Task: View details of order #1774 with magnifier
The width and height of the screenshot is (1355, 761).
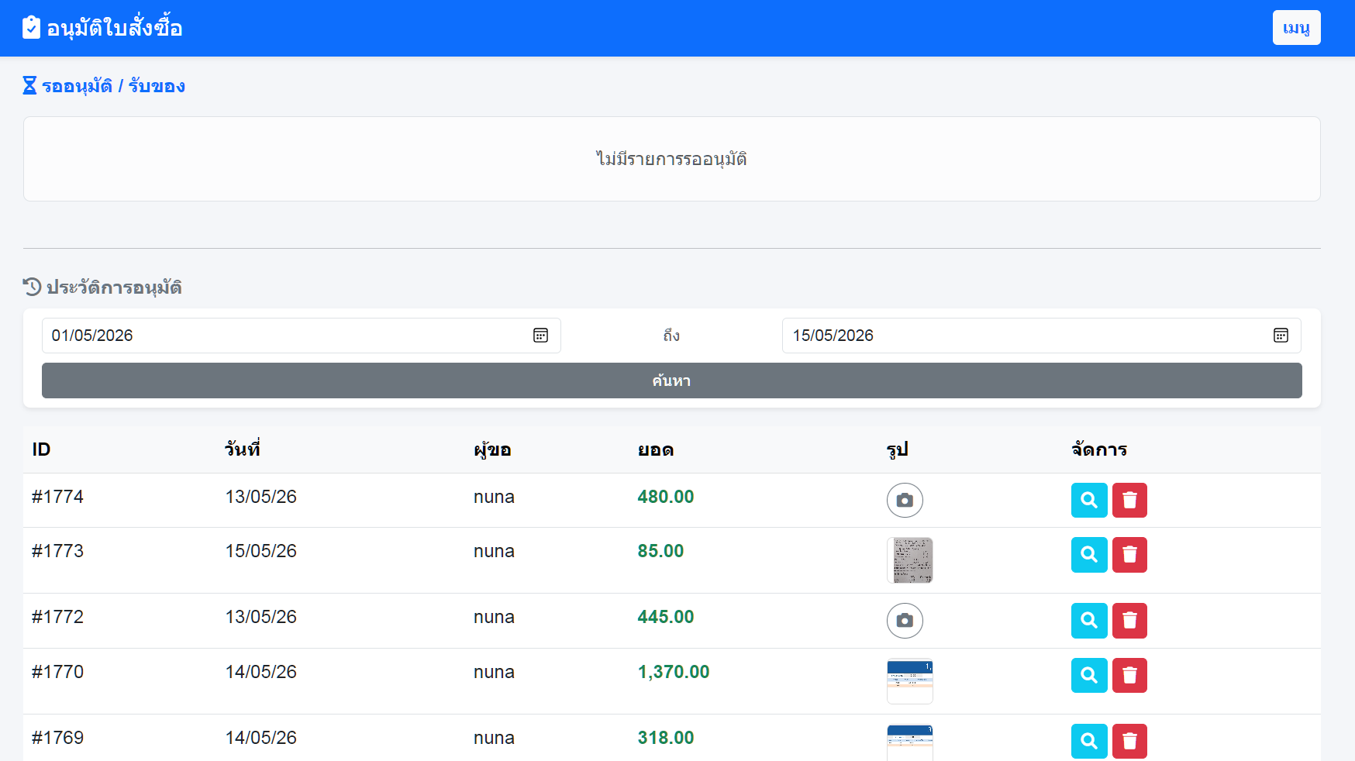Action: [1089, 501]
